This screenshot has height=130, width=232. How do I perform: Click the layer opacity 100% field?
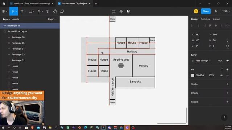(220, 61)
